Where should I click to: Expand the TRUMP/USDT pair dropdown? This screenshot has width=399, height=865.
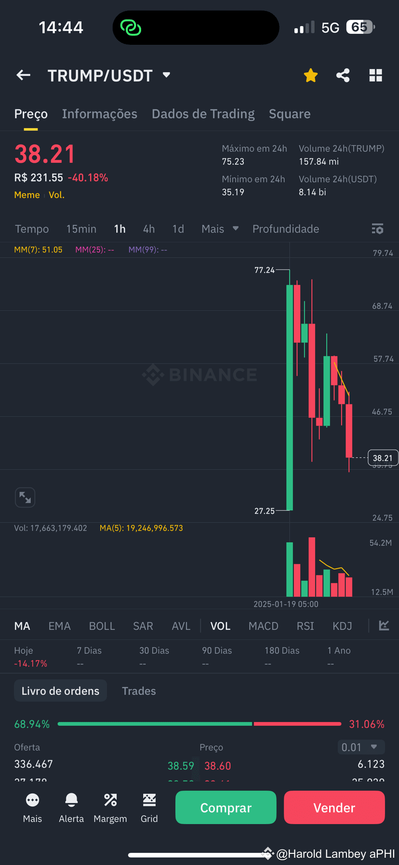(x=167, y=75)
